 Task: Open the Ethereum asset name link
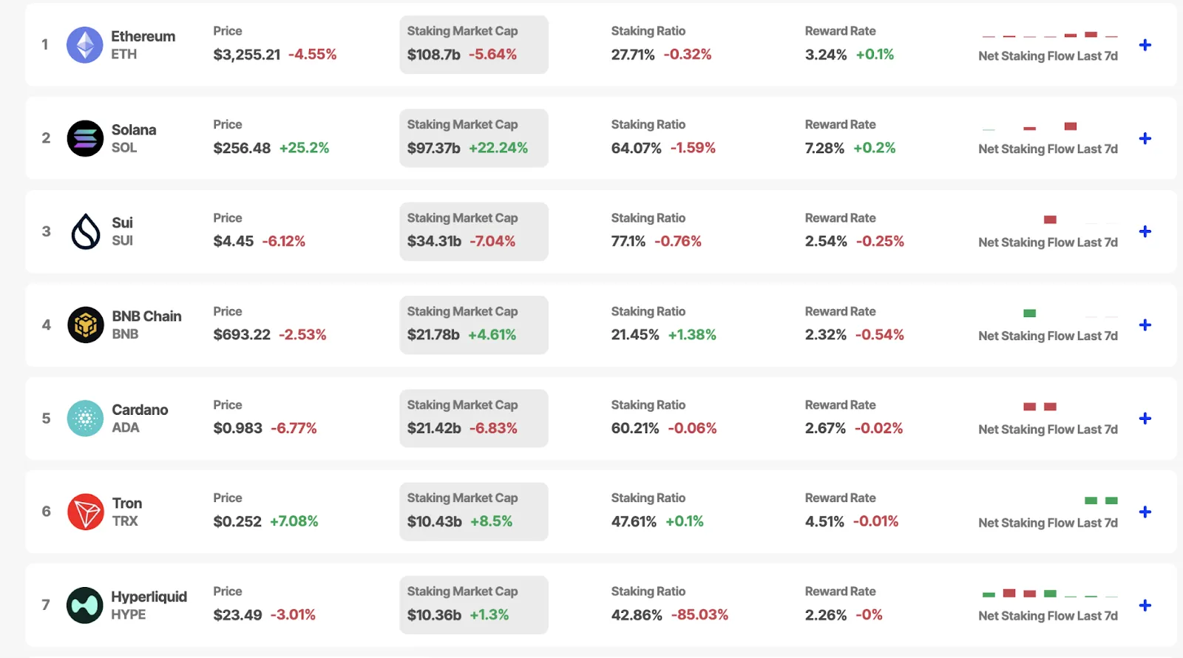click(x=143, y=36)
